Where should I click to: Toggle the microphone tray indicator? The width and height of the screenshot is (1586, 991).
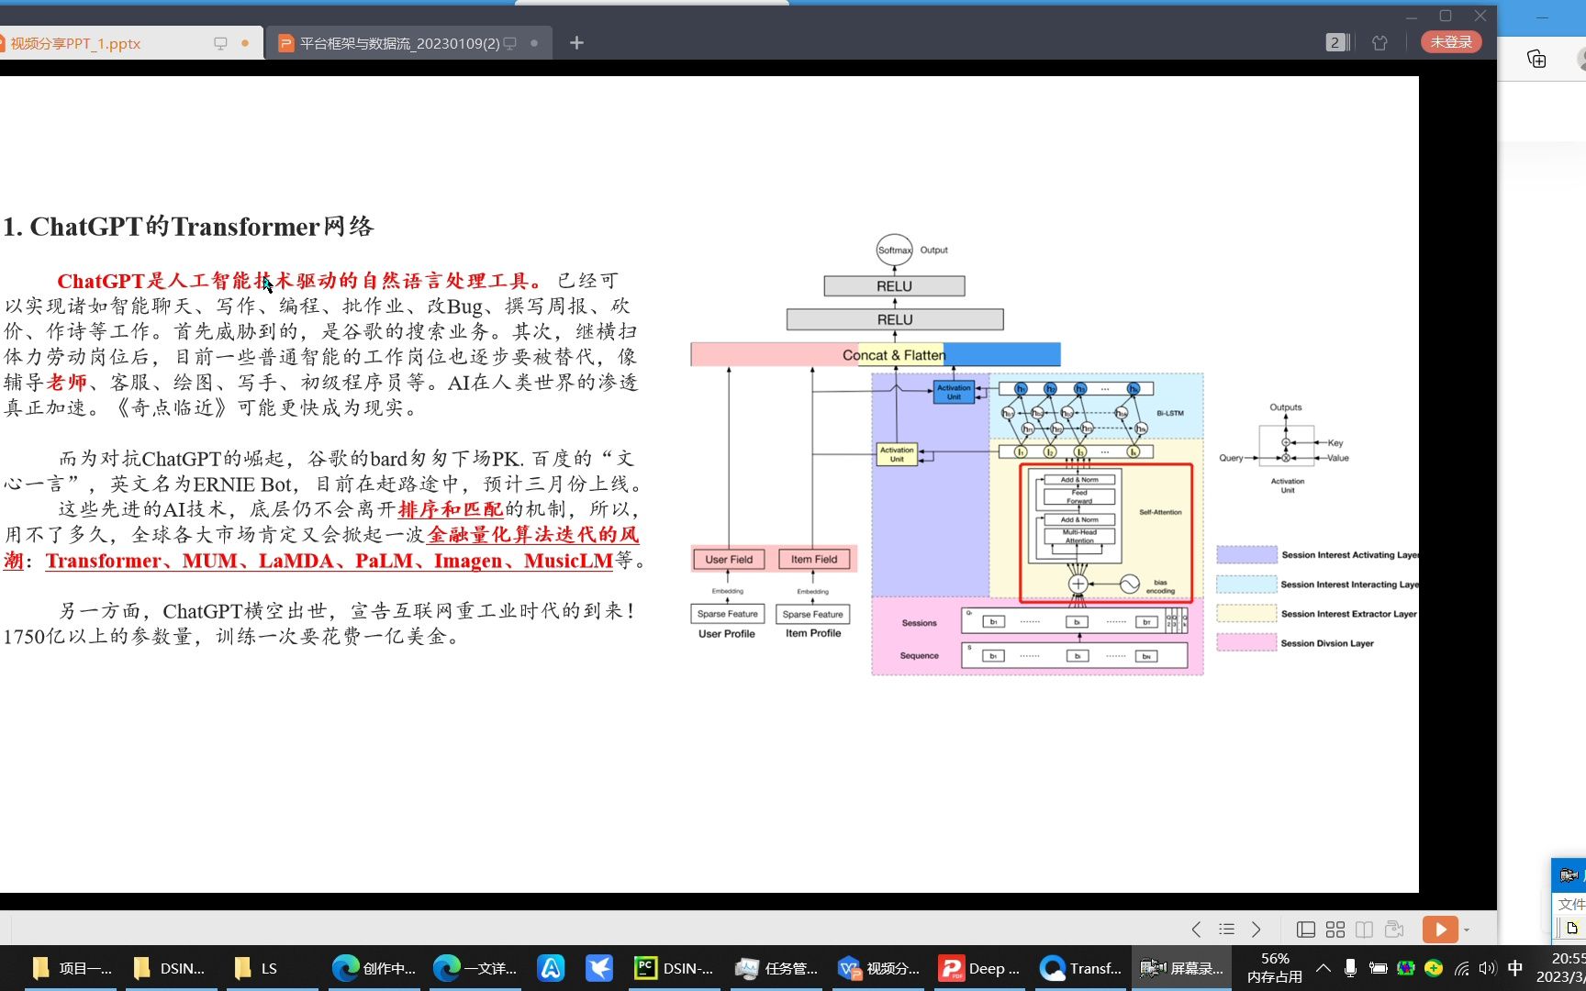click(1350, 967)
